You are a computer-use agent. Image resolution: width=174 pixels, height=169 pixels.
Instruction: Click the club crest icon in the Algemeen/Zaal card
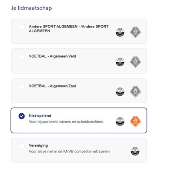[120, 91]
